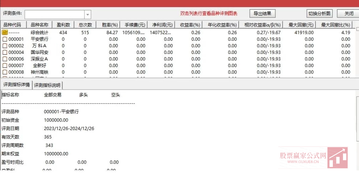The height and width of the screenshot is (180, 359).
Task: Select the 国华网安 row
Action: (177, 52)
